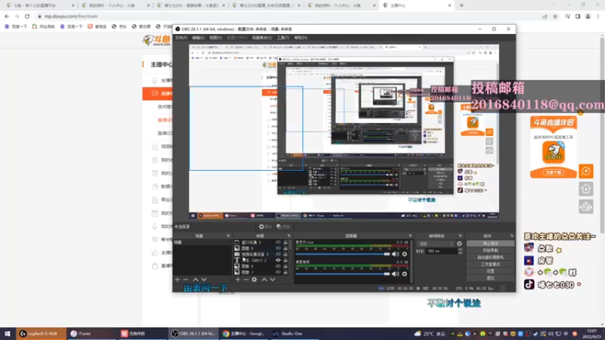Viewport: 605px width, 340px height.
Task: Toggle visibility of 文本 (GDI+) 2 source
Action: pos(278,260)
